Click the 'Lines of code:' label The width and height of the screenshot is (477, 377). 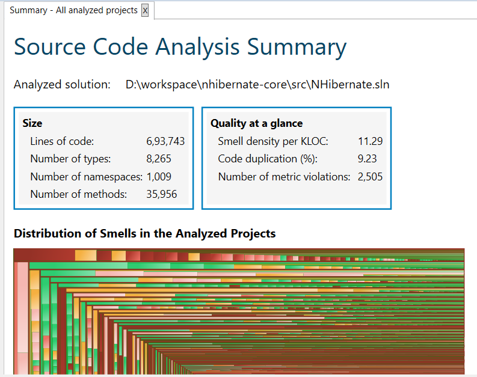[62, 142]
